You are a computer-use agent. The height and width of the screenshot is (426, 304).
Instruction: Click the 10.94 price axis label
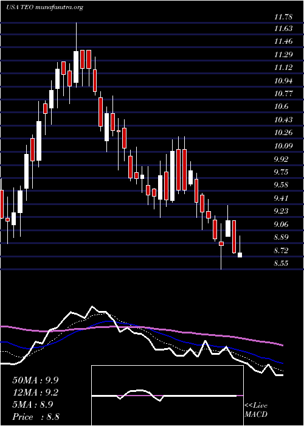click(x=283, y=81)
